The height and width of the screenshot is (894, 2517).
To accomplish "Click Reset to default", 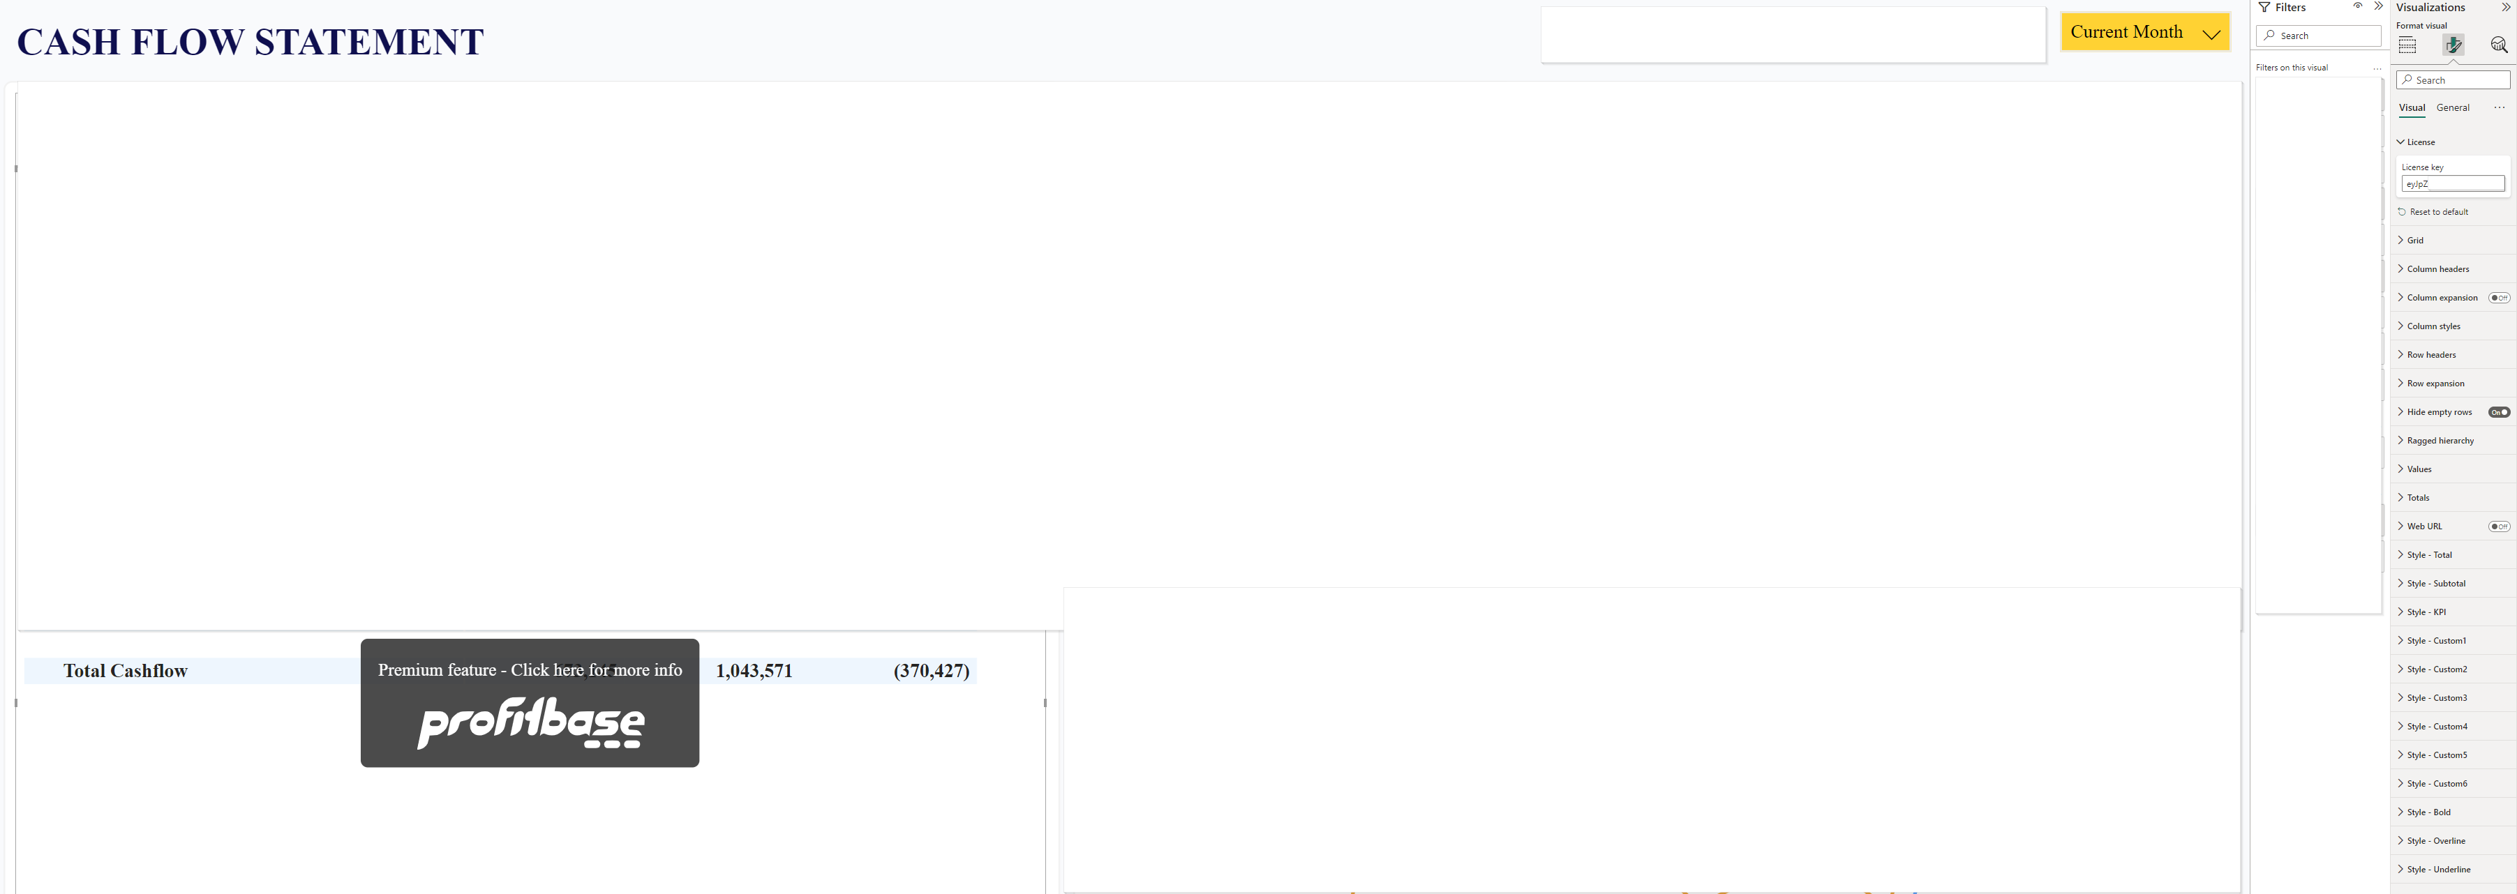I will (2434, 212).
